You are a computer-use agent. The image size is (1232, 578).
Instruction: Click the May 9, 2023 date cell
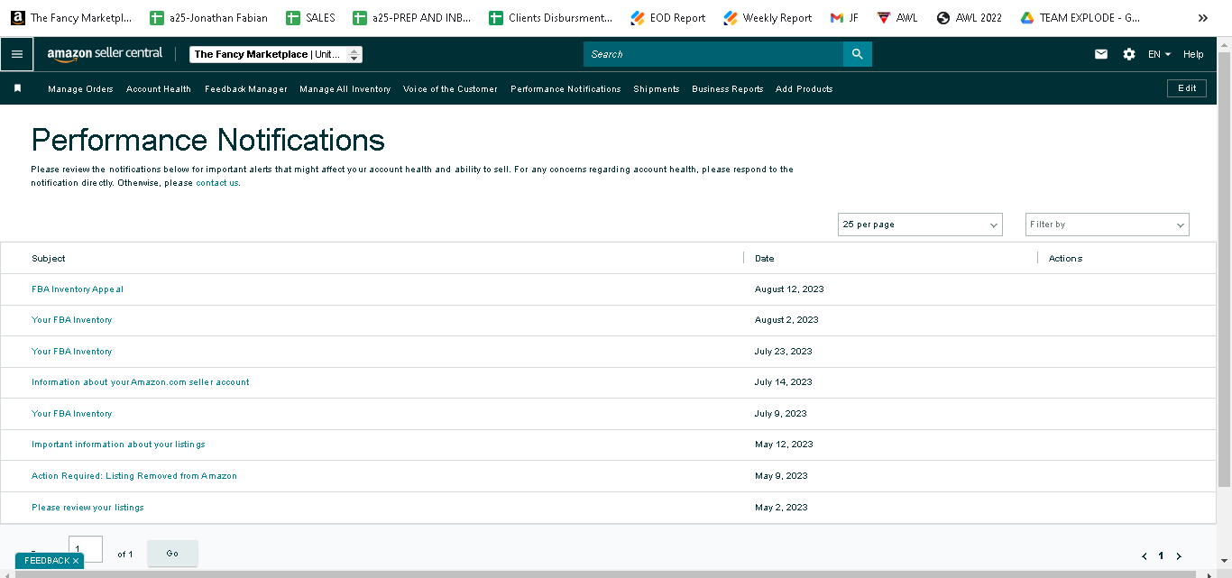pyautogui.click(x=781, y=476)
